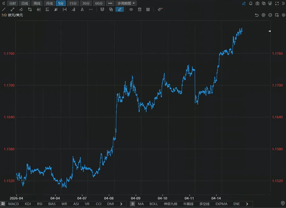Image resolution: width=286 pixels, height=208 pixels.
Task: Select the range measurement tool
Action: pyautogui.click(x=65, y=10)
